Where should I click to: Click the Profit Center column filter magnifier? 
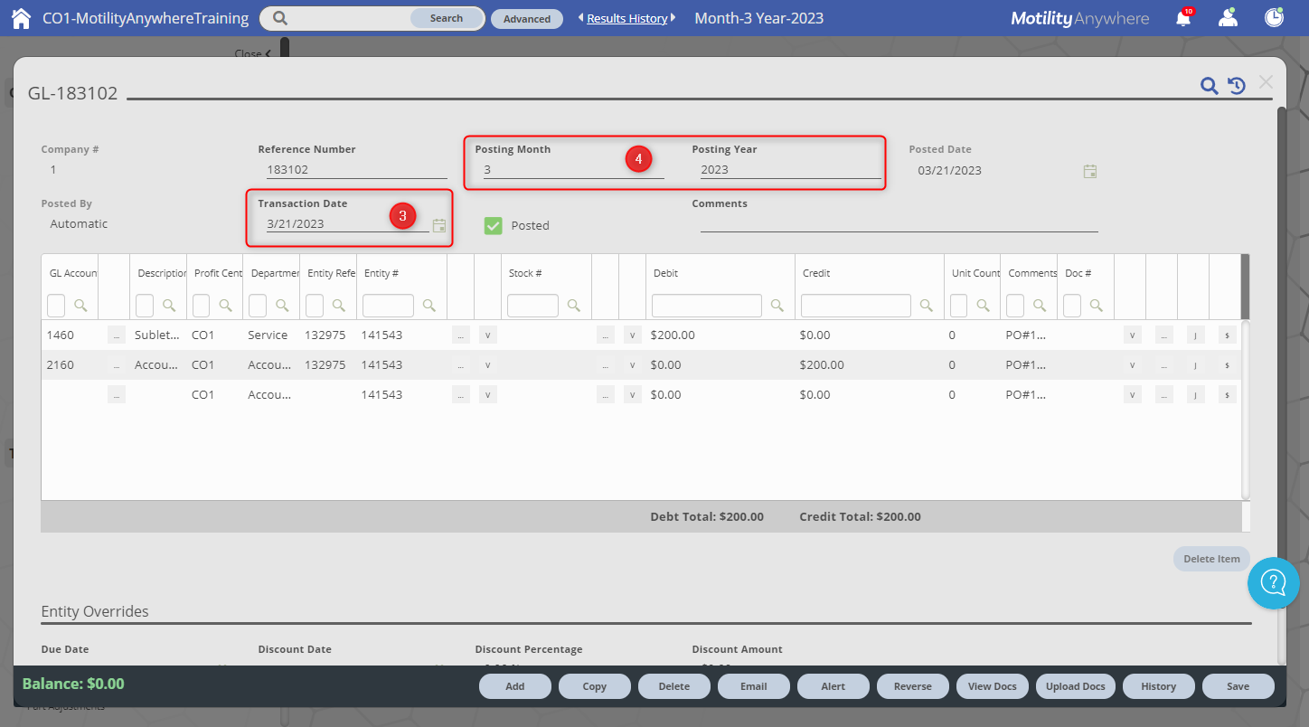click(x=225, y=306)
